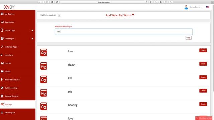This screenshot has height=120, width=214.
Task: Click the browser forward arrow
Action: (x=42, y=2)
